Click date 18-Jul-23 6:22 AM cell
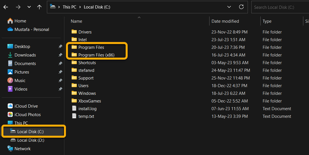309x155 pixels. click(228, 93)
